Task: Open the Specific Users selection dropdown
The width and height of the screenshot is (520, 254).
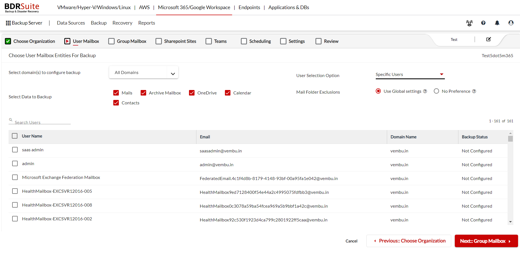Action: point(410,75)
